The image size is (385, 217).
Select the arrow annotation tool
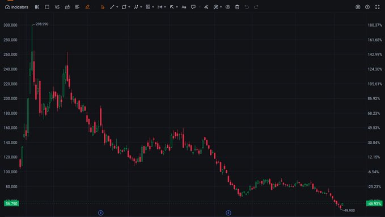click(x=172, y=7)
